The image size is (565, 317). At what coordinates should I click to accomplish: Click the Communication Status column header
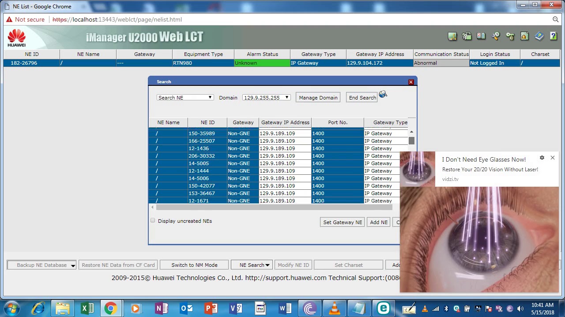[441, 54]
